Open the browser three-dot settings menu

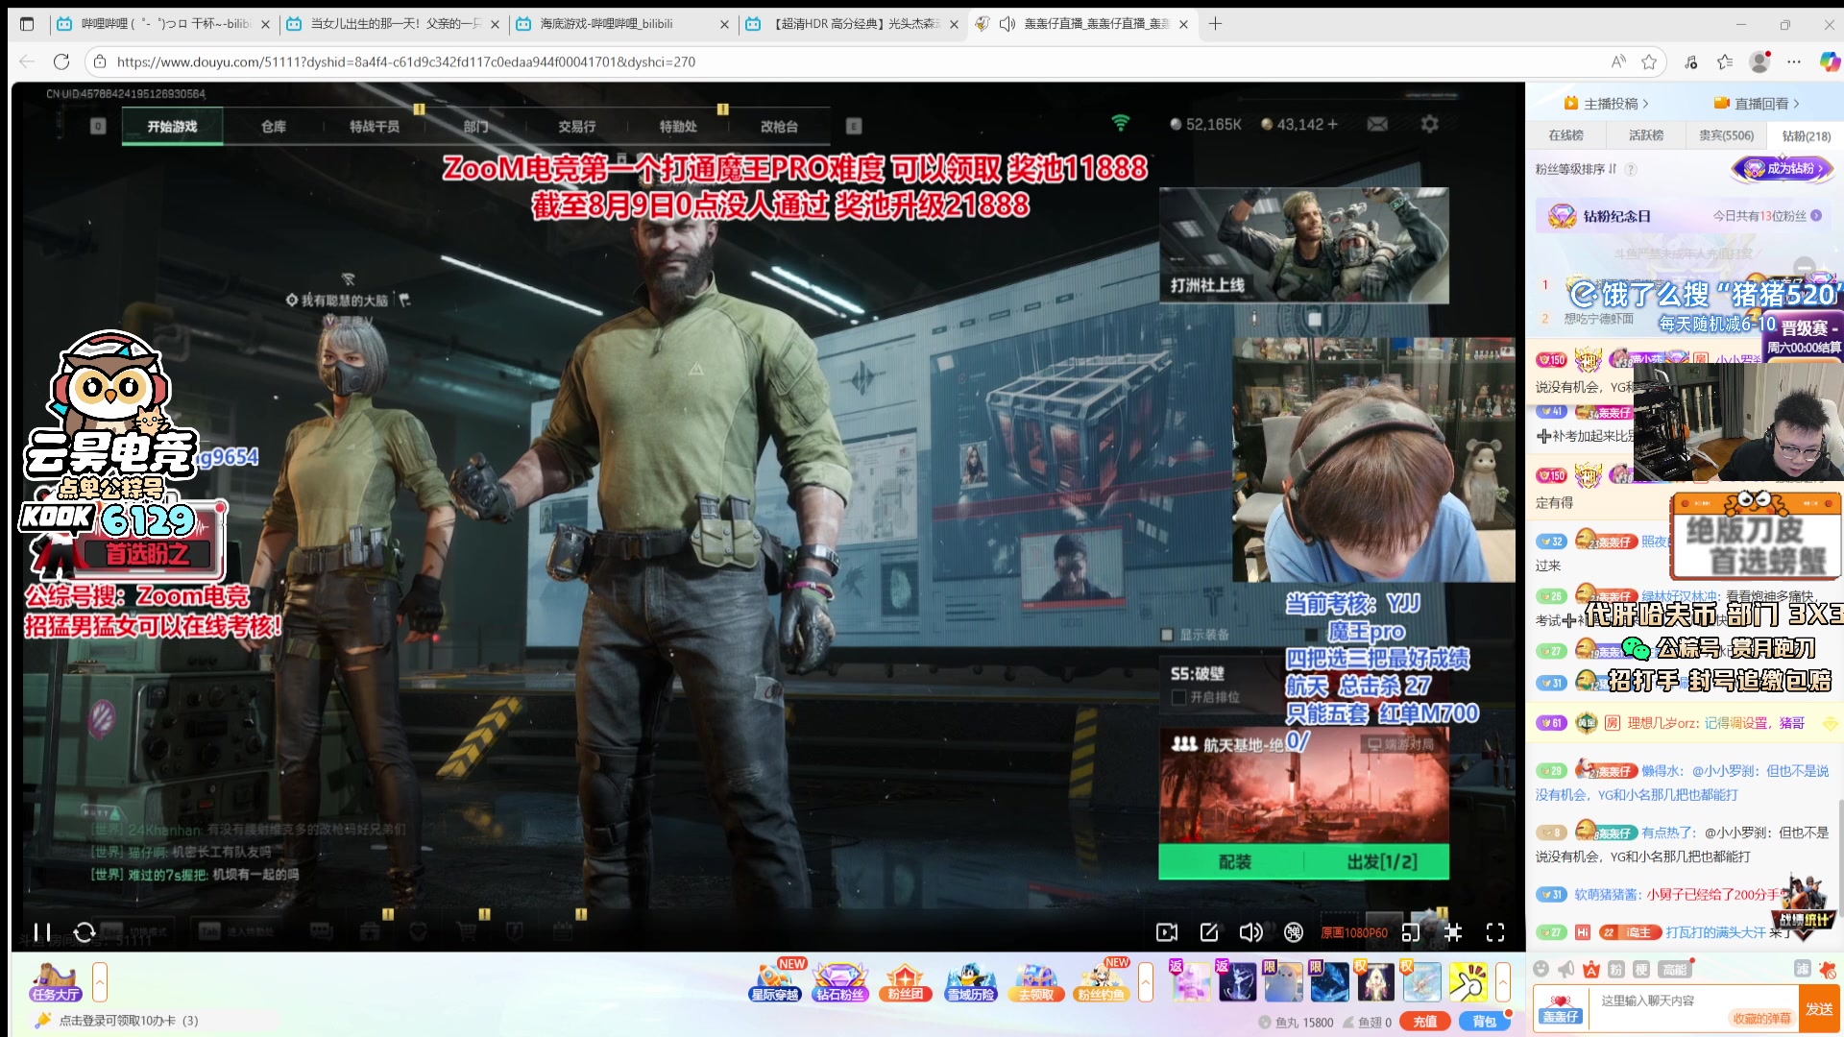pyautogui.click(x=1794, y=61)
